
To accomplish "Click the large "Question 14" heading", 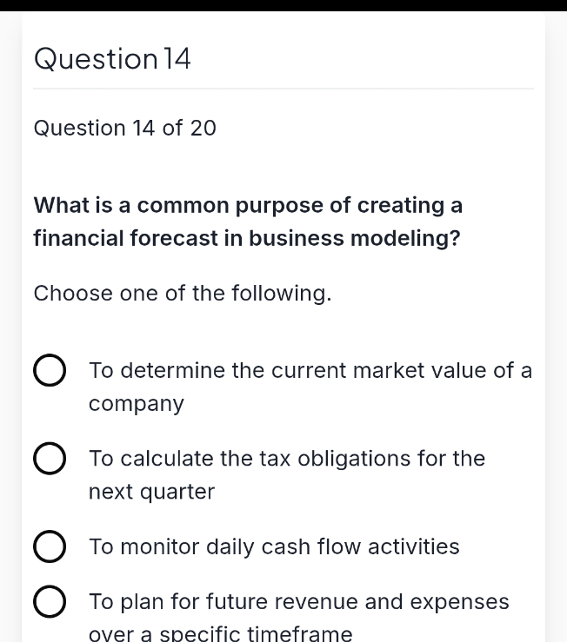I will pyautogui.click(x=112, y=59).
